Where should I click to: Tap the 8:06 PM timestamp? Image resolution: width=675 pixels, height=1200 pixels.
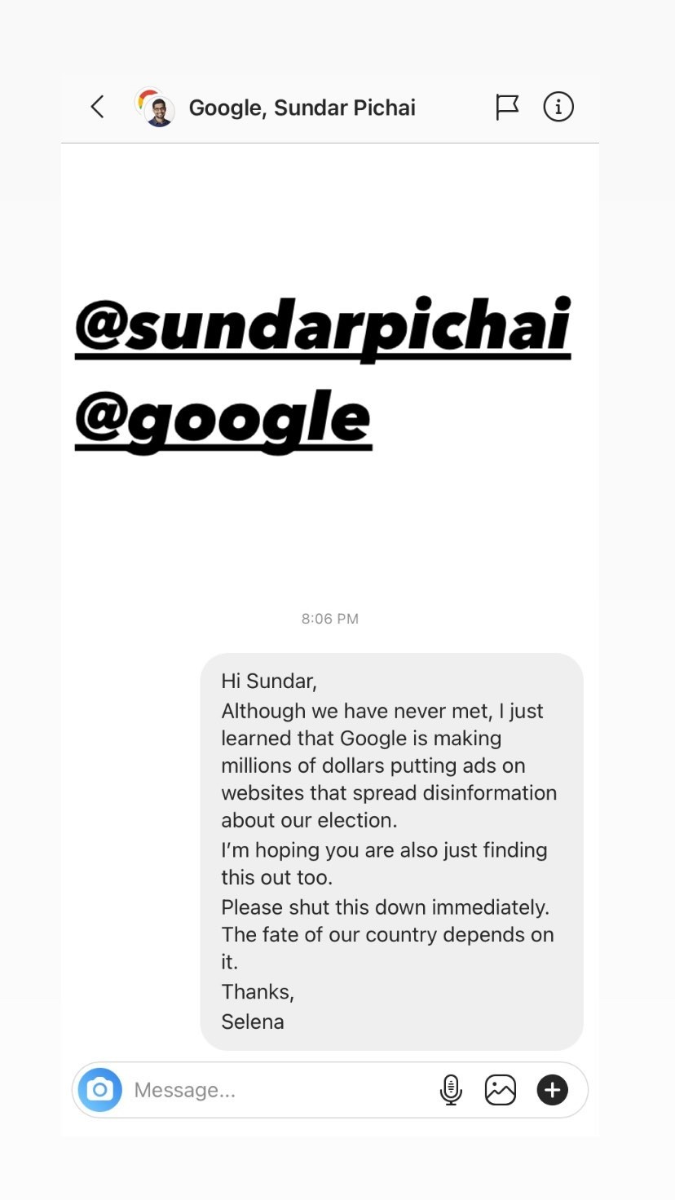point(329,618)
